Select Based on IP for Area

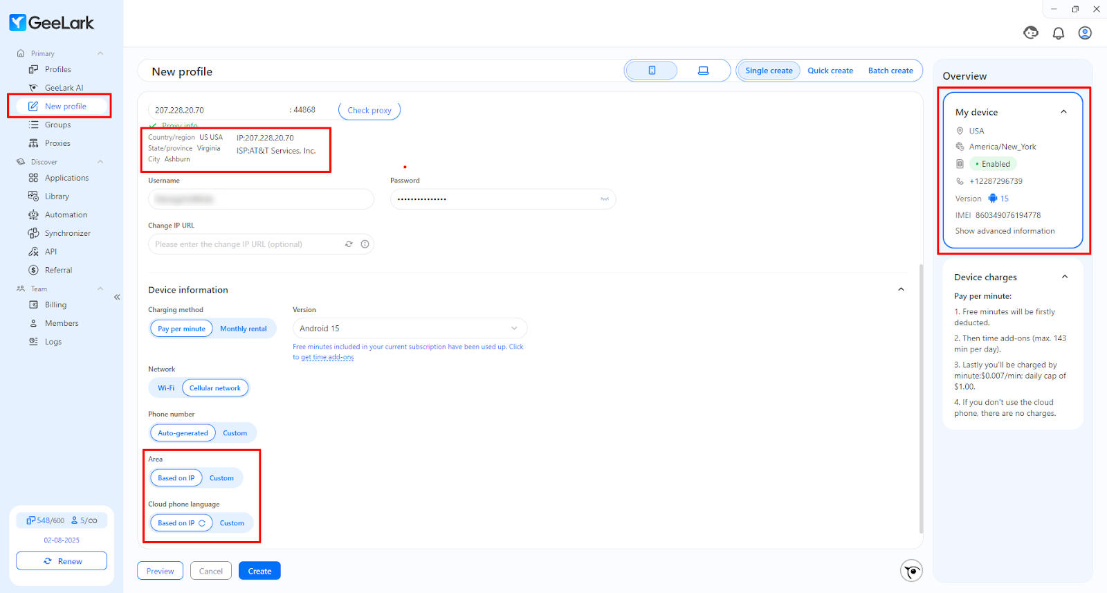pyautogui.click(x=176, y=478)
